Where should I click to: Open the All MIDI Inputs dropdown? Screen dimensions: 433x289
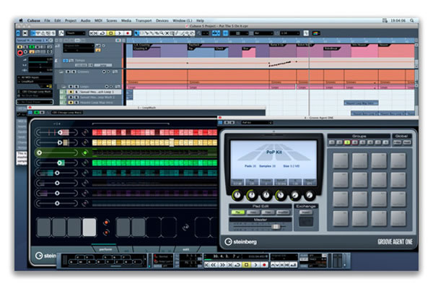(x=35, y=77)
